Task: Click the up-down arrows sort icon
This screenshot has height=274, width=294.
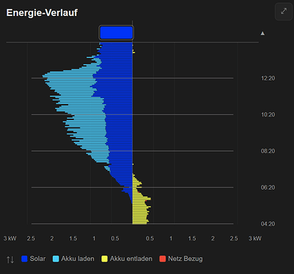Action: tap(10, 259)
